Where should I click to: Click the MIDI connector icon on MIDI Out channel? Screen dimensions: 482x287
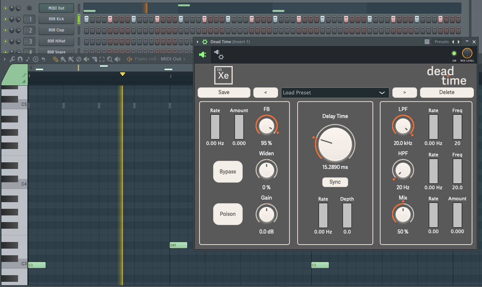29,8
